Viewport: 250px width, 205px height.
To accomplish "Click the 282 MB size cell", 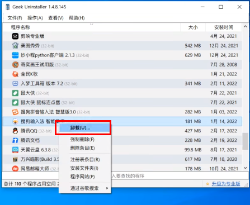I will (193, 112).
